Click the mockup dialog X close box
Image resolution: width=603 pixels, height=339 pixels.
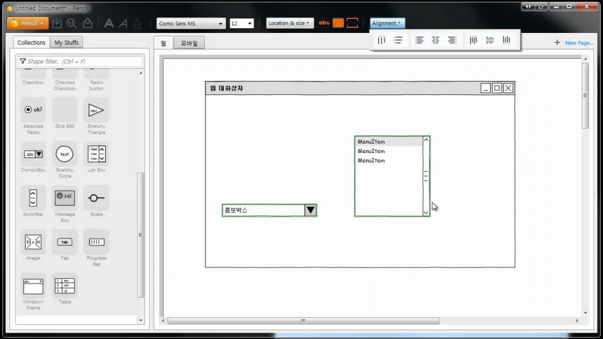point(508,88)
